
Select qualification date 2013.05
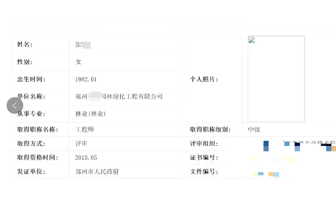[86, 158]
